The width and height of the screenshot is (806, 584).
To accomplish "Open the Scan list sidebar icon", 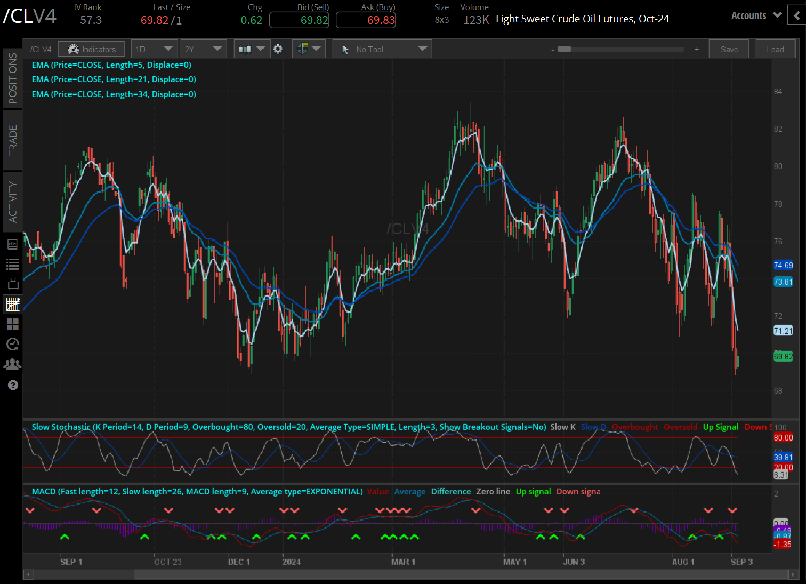I will pos(13,264).
